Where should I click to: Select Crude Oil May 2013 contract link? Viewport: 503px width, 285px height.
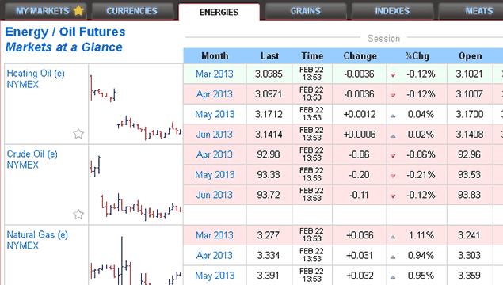click(x=215, y=175)
